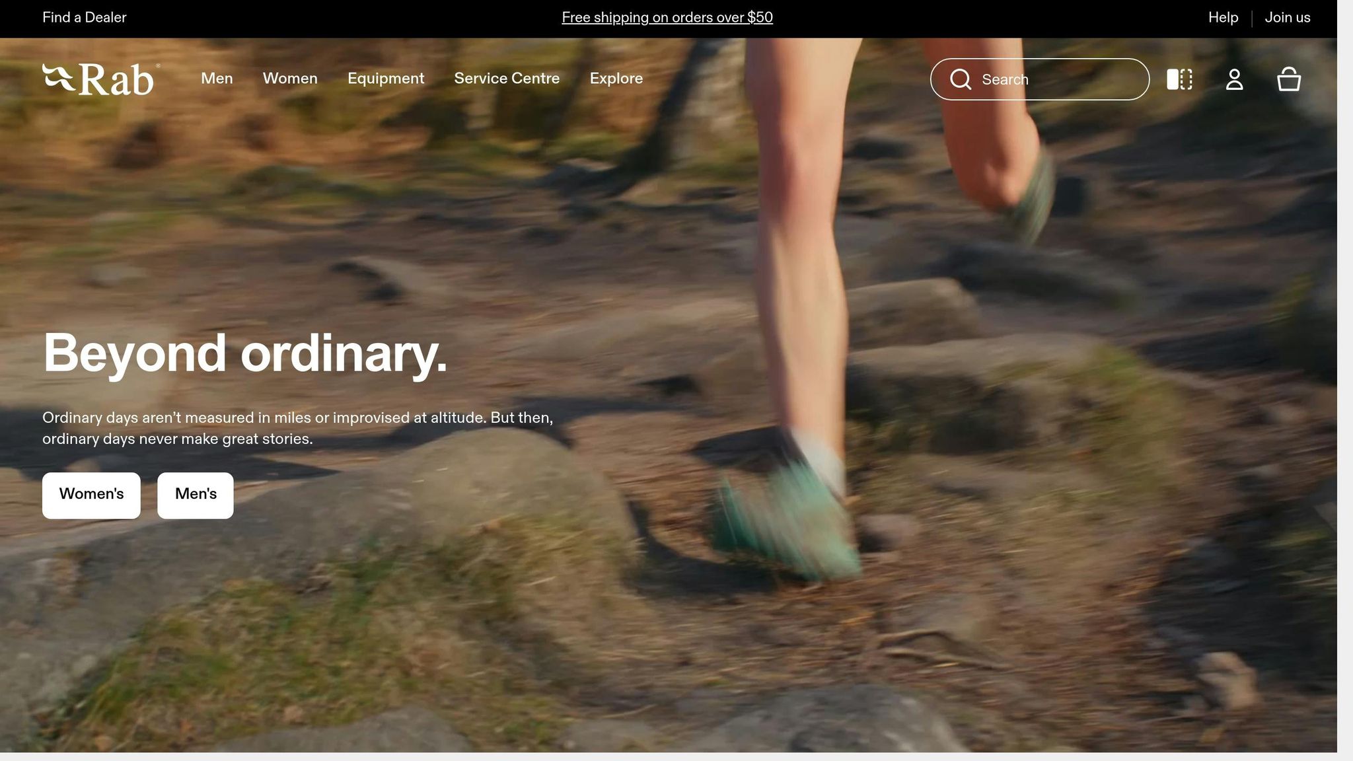The image size is (1353, 761).
Task: Expand the Service Centre menu
Action: click(x=507, y=79)
